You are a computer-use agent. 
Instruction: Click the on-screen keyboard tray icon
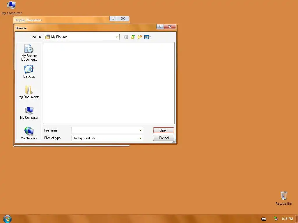click(x=264, y=219)
